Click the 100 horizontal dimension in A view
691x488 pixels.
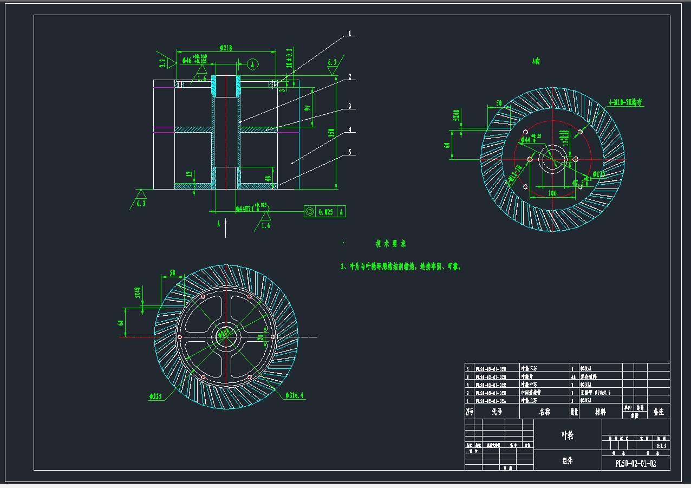pos(551,193)
